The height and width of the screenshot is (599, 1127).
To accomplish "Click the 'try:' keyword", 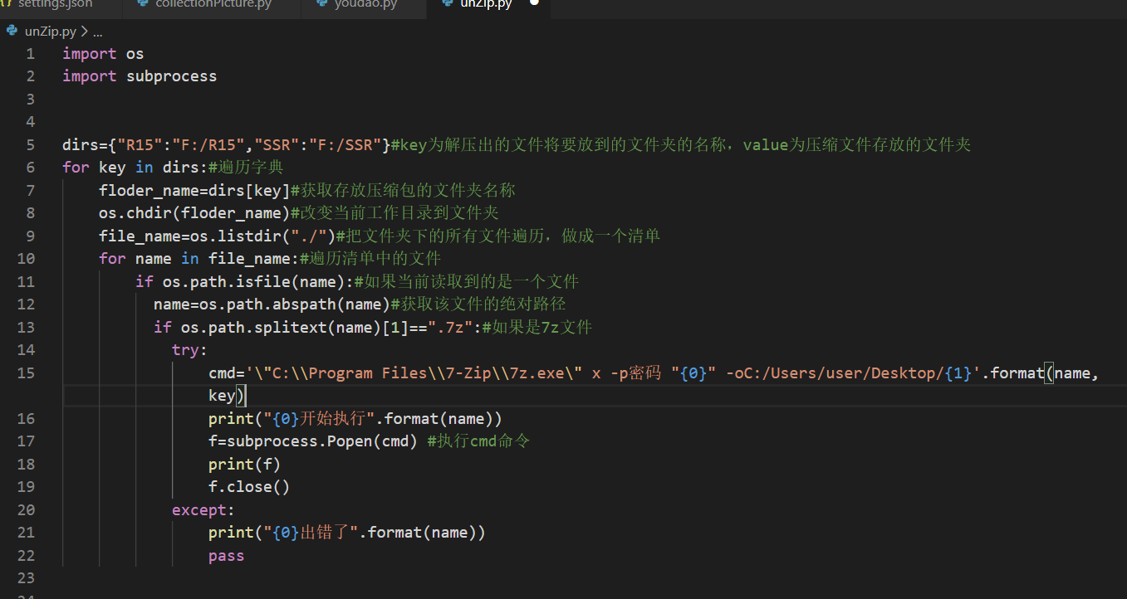I will point(190,350).
